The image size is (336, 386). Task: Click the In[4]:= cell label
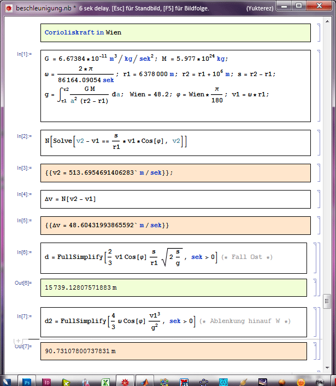[25, 194]
